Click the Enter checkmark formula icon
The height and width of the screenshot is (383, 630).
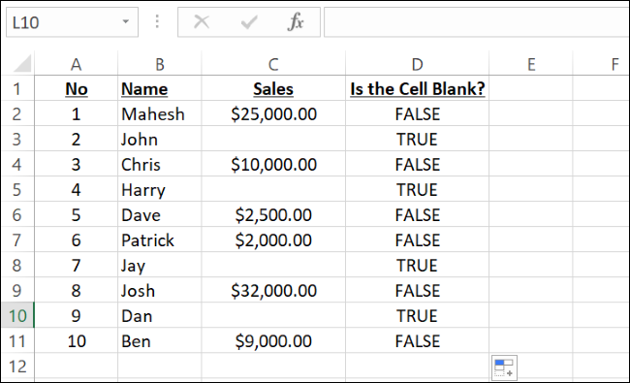pyautogui.click(x=249, y=21)
